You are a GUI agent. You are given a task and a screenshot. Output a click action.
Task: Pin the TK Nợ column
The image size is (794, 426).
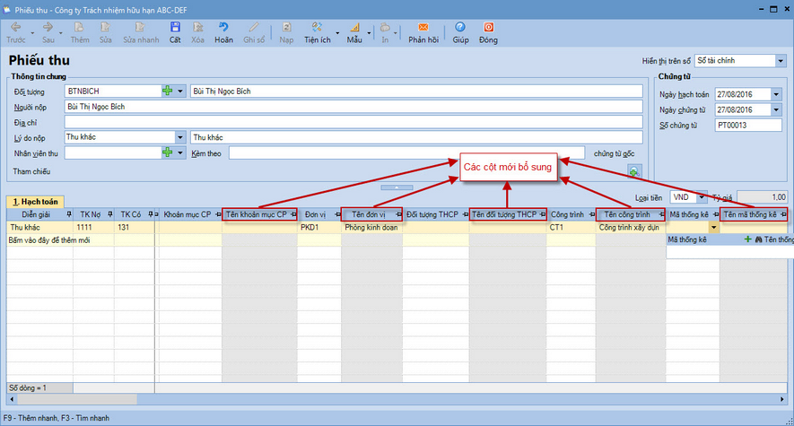pyautogui.click(x=109, y=214)
